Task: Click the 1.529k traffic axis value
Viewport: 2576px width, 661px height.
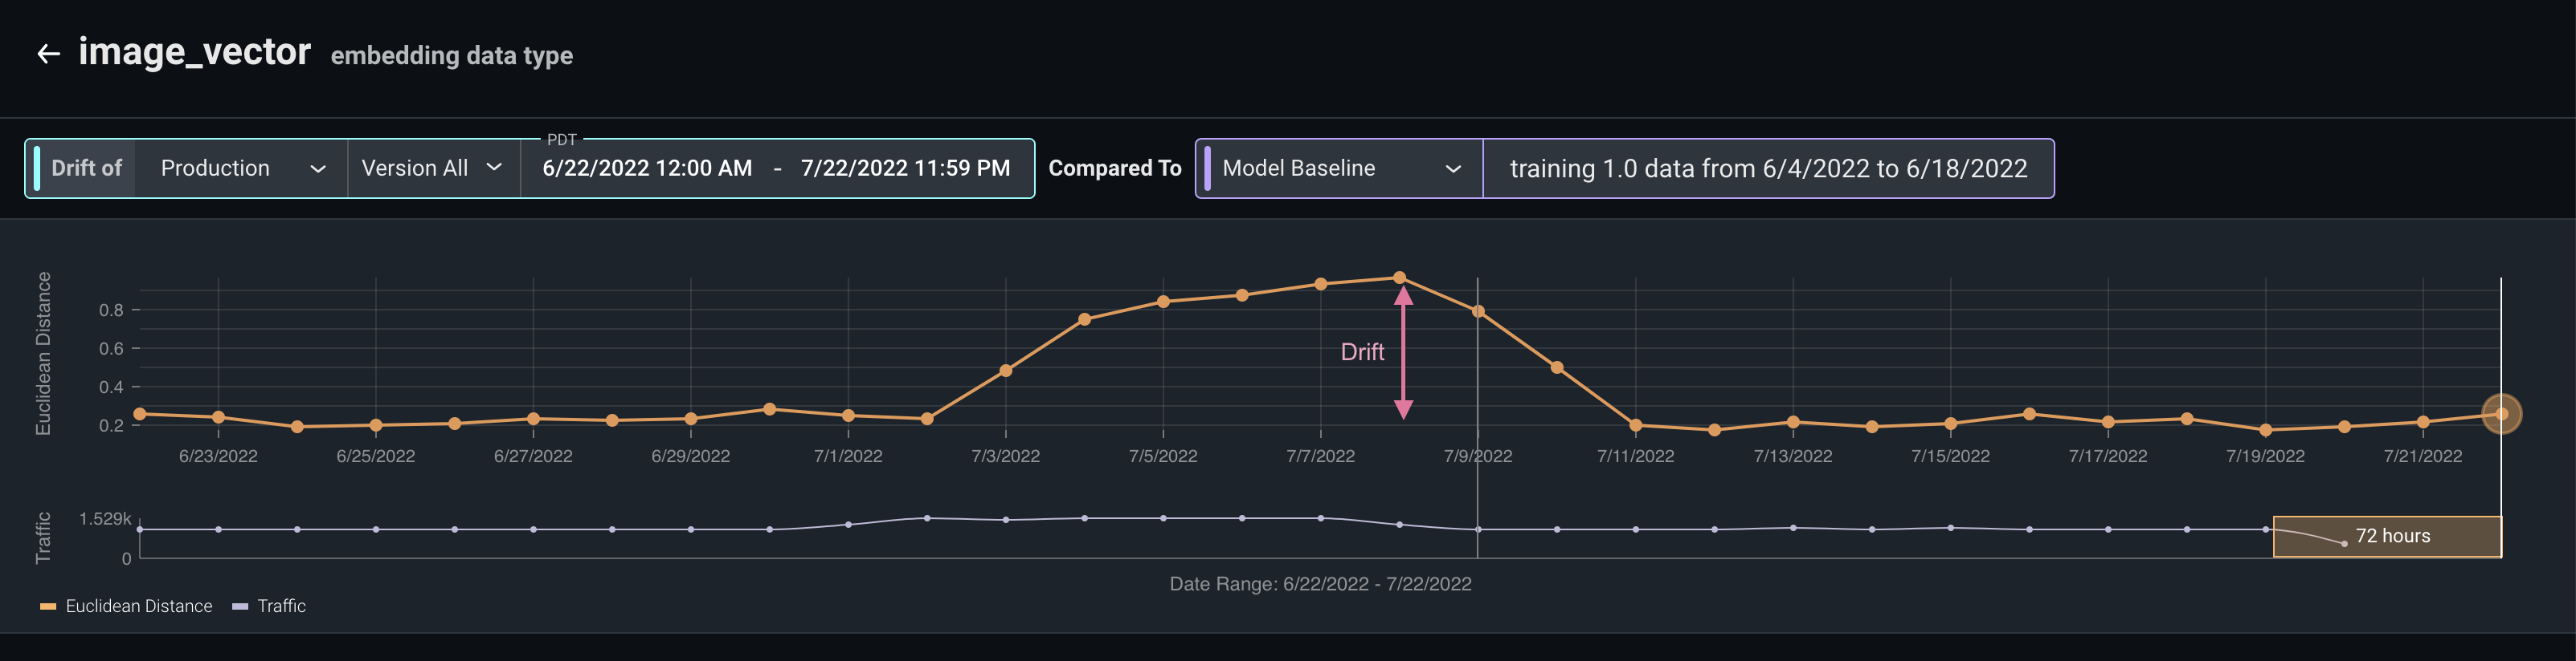Action: [105, 519]
